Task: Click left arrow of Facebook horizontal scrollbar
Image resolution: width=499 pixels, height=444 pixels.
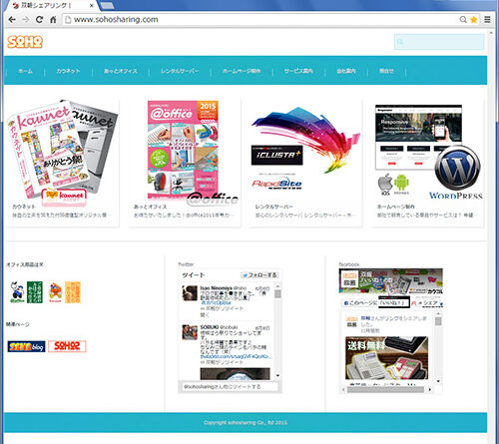Action: [x=343, y=389]
